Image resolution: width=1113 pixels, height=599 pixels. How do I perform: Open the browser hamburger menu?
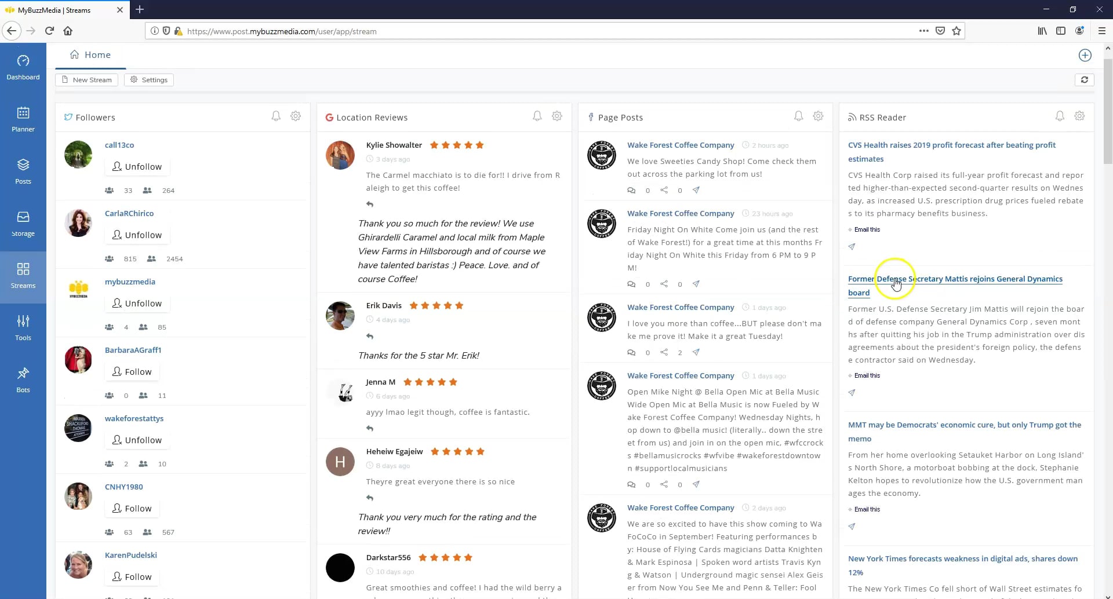tap(1102, 31)
